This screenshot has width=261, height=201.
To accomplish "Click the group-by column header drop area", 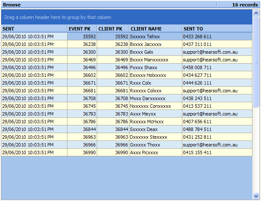I will click(x=127, y=17).
